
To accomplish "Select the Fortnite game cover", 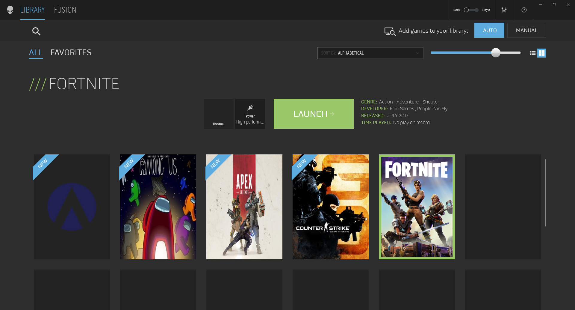I will pyautogui.click(x=417, y=207).
